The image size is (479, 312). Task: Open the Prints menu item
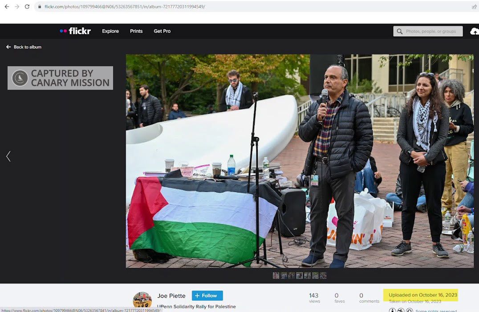click(136, 31)
